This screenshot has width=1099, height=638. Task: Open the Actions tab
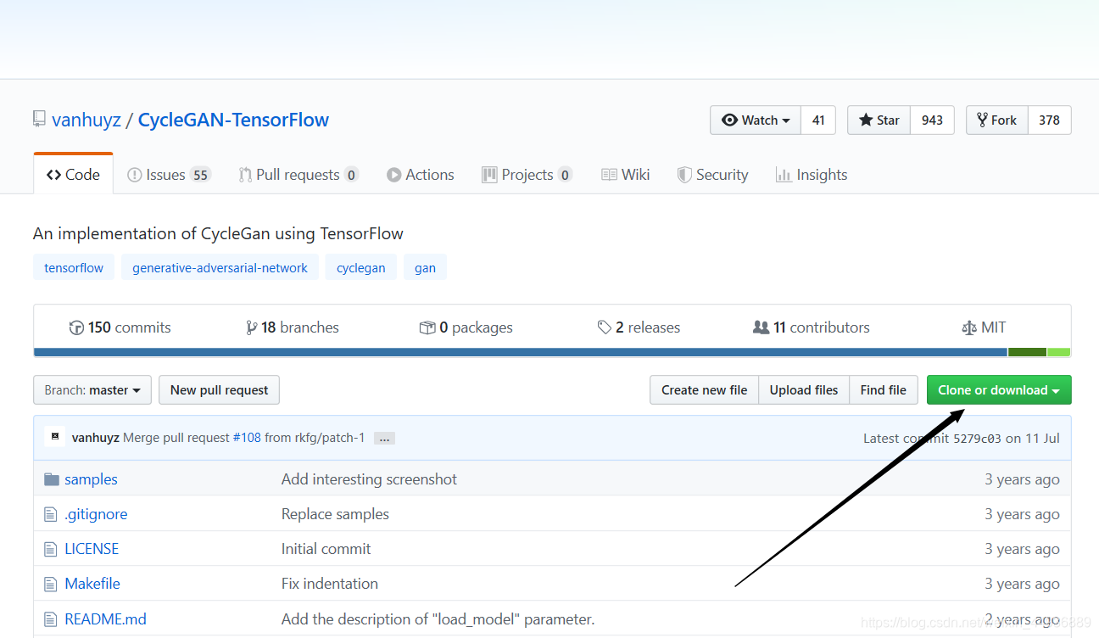tap(421, 175)
